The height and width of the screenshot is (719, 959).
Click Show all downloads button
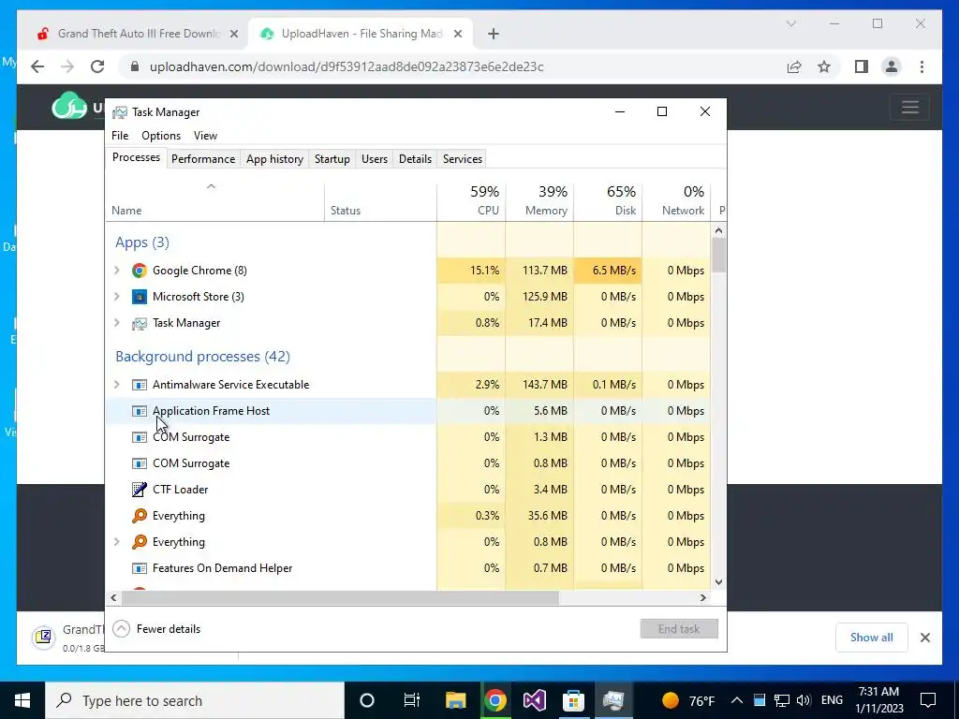(872, 637)
